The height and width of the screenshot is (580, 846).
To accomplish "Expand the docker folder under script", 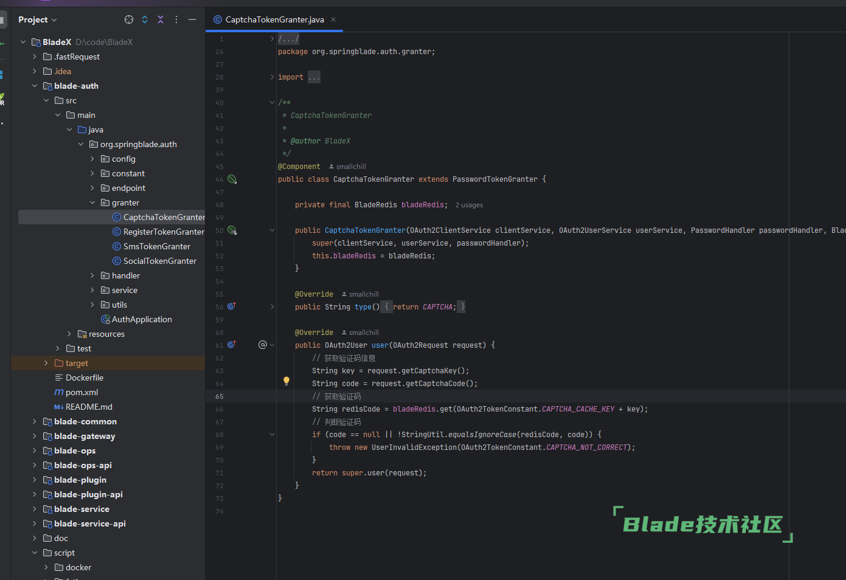I will [46, 567].
